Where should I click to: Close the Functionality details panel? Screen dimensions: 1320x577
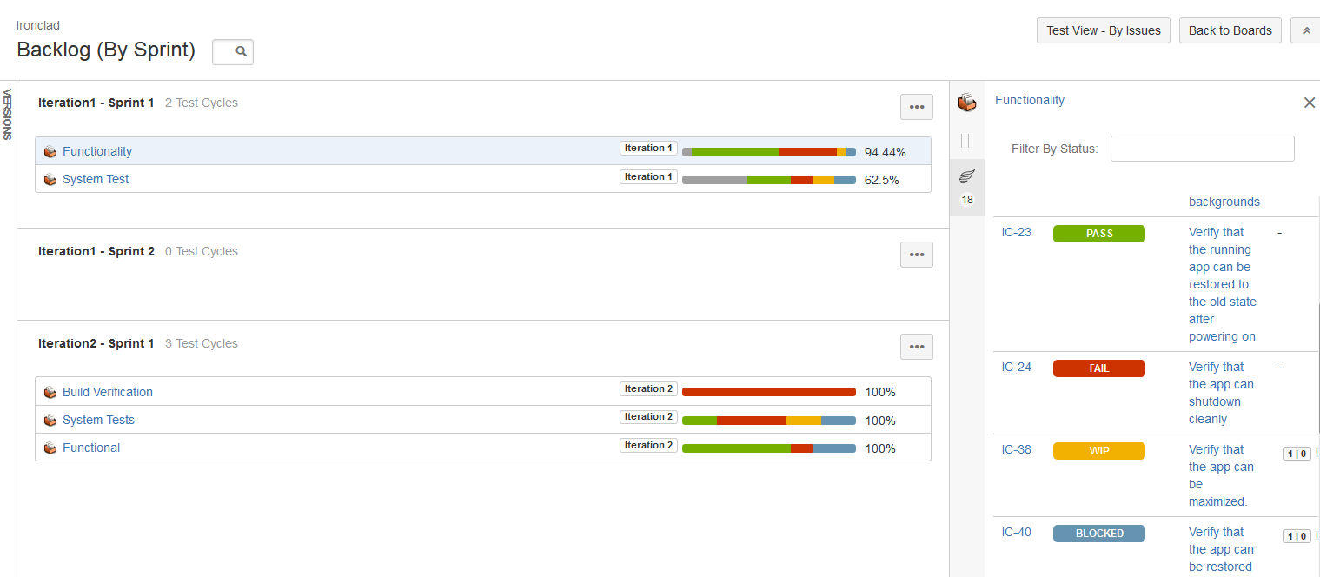click(1309, 103)
